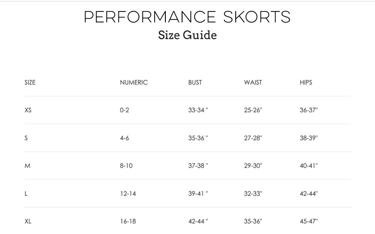Click hips measurement 45-47"
375x234 pixels.
309,221
